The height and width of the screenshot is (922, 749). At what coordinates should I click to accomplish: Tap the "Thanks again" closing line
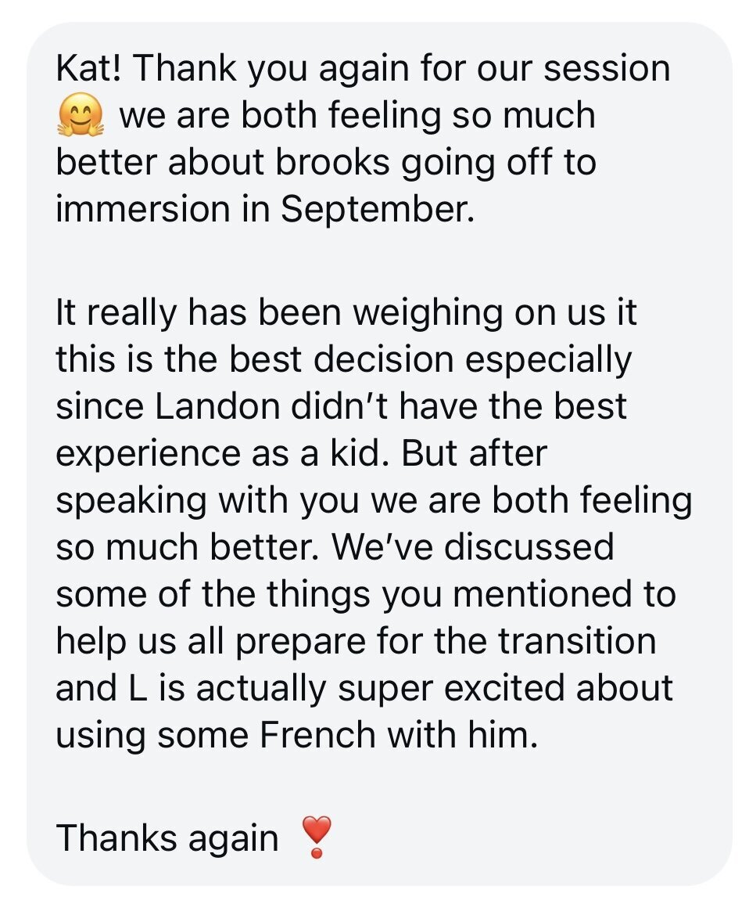[167, 838]
